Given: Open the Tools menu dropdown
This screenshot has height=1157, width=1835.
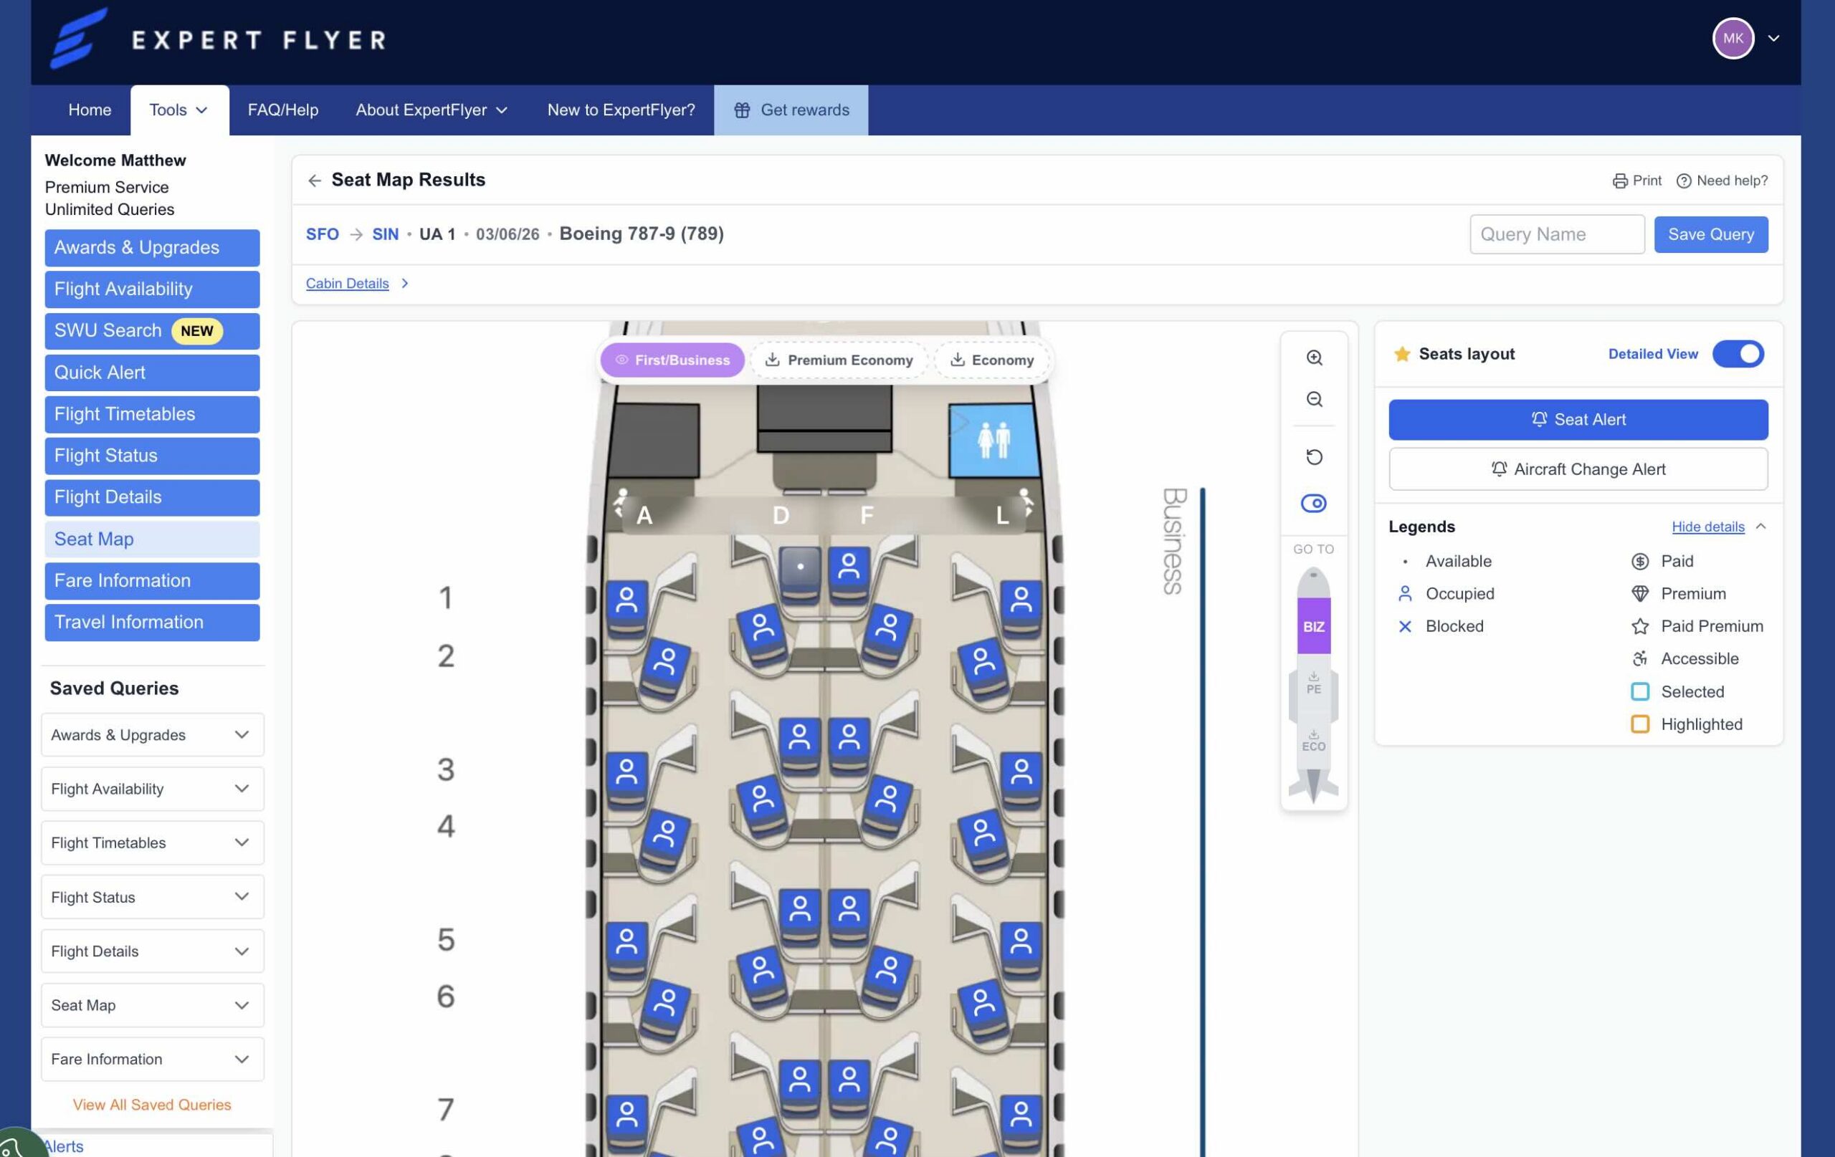Looking at the screenshot, I should pyautogui.click(x=179, y=110).
